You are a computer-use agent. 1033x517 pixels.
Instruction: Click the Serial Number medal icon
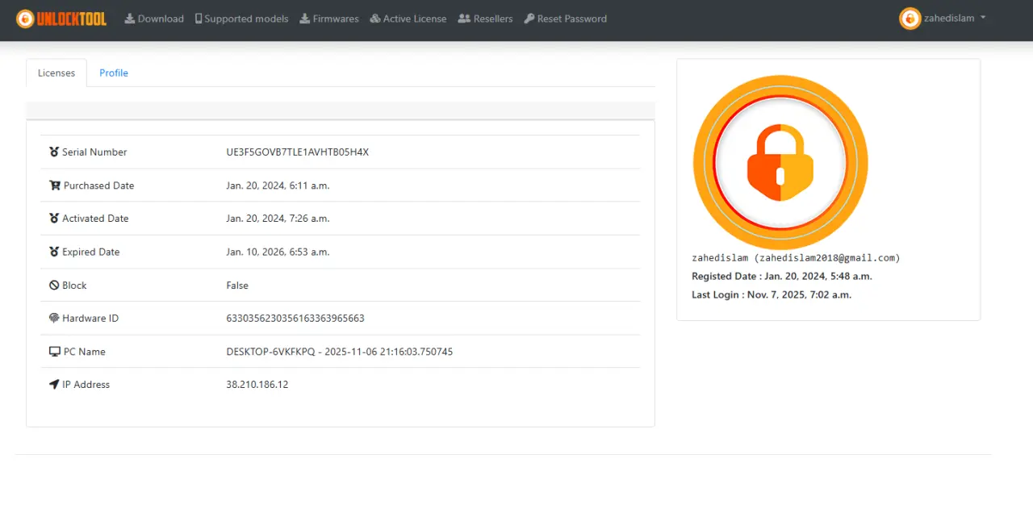click(x=54, y=152)
